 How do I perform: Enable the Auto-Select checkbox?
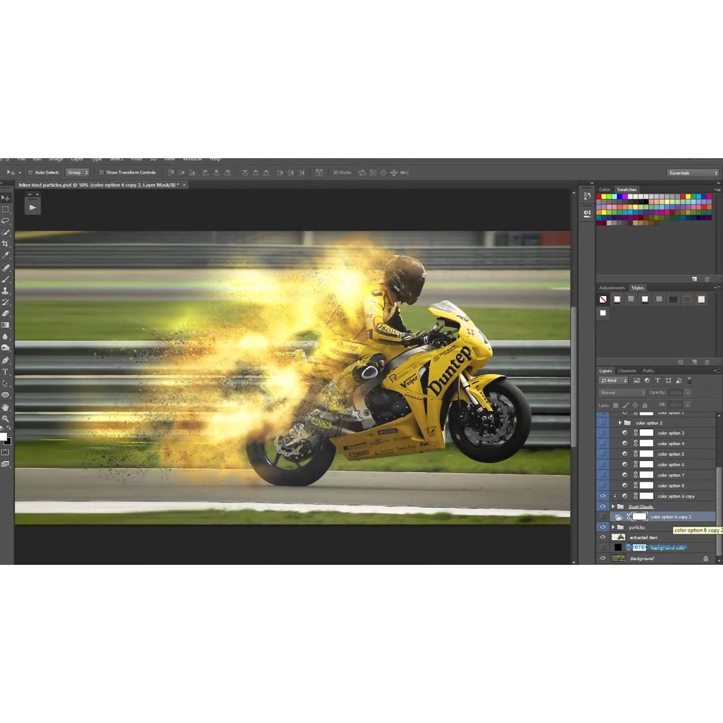(30, 172)
